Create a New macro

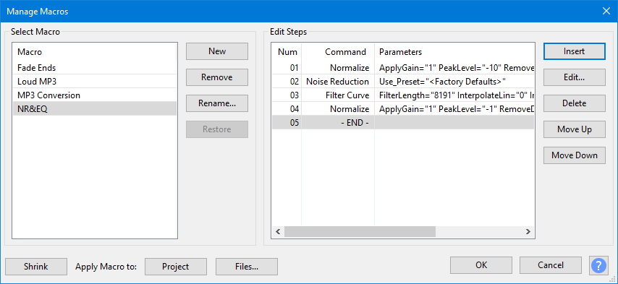(x=217, y=51)
